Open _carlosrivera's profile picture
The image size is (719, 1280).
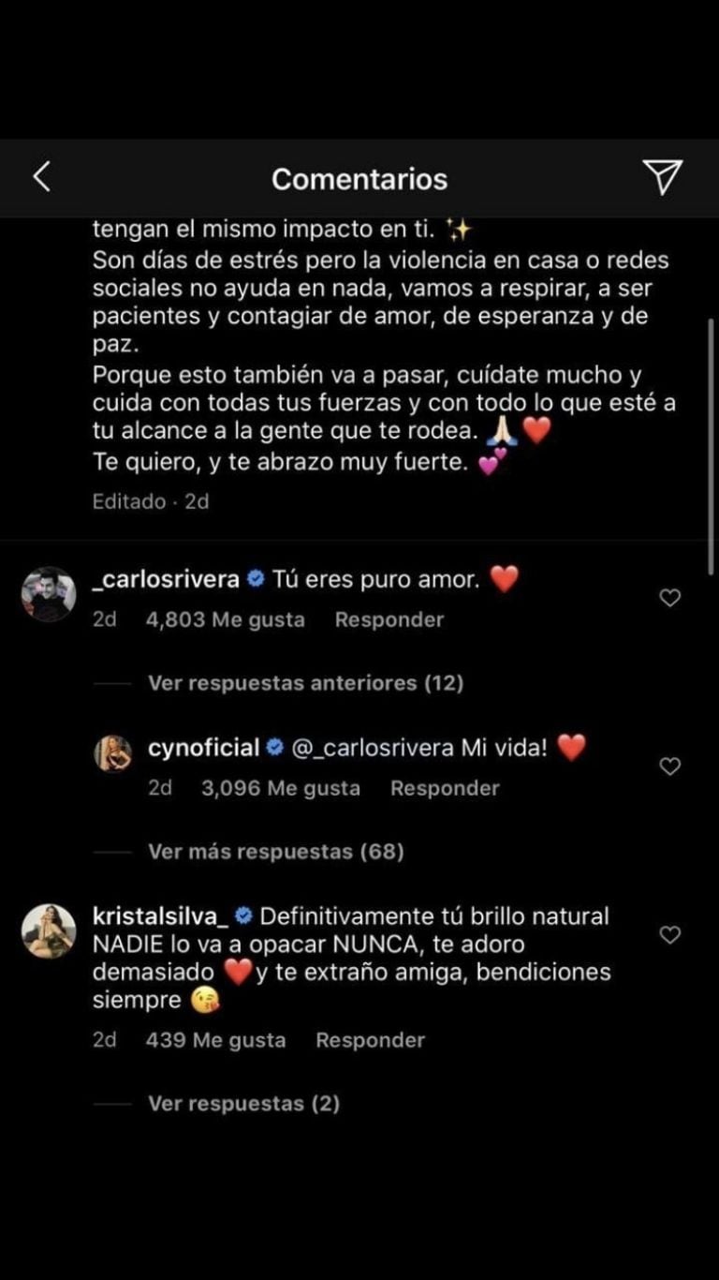point(49,594)
